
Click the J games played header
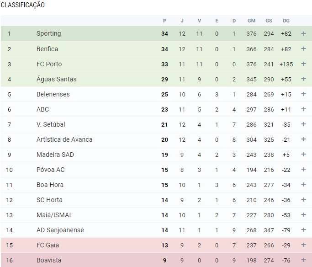tap(182, 21)
